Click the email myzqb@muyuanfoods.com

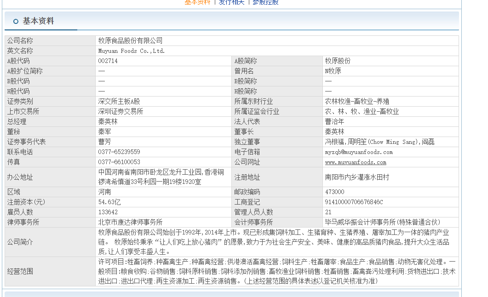click(359, 152)
